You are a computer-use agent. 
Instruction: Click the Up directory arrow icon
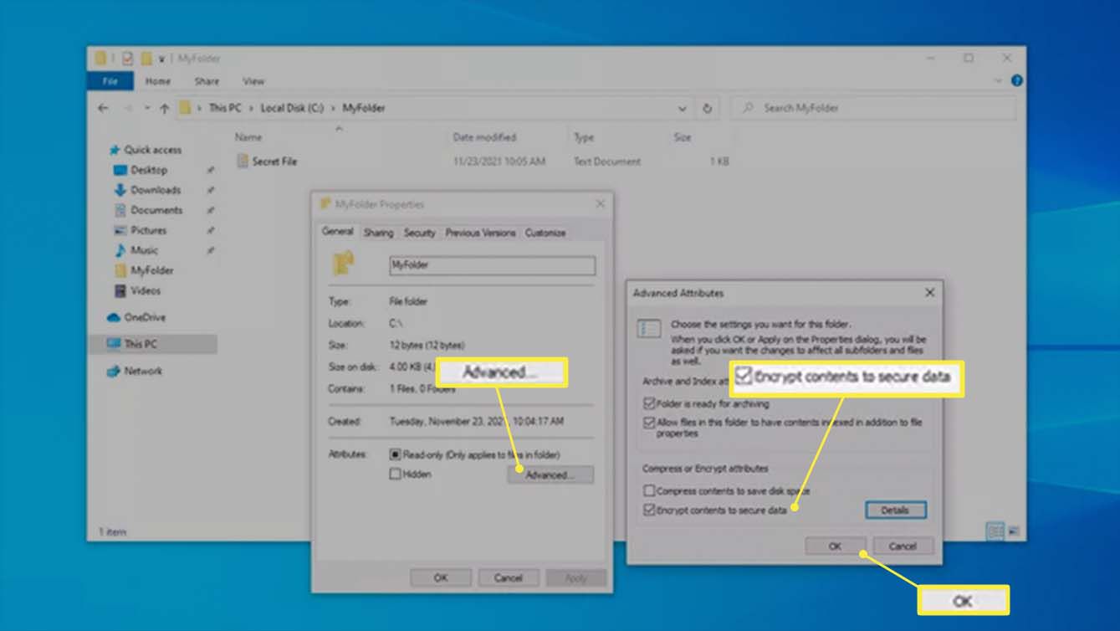click(164, 108)
